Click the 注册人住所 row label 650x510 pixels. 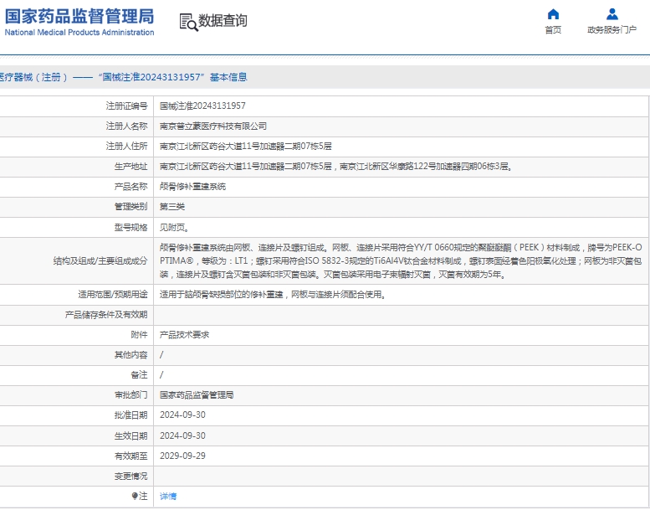click(x=126, y=146)
